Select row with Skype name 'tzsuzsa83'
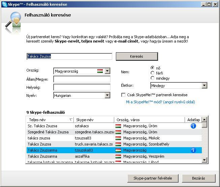This screenshot has height=187, width=220. tap(114, 138)
